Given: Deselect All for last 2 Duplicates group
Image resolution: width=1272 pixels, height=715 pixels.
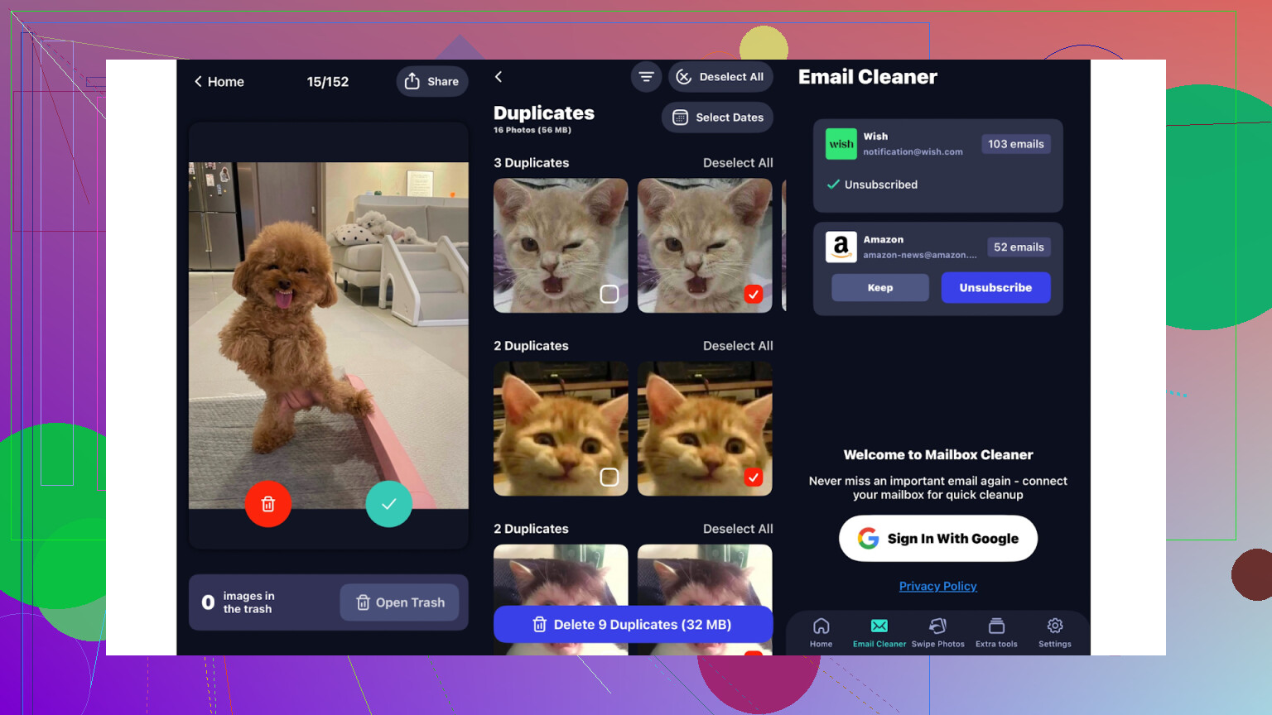Looking at the screenshot, I should (x=738, y=529).
